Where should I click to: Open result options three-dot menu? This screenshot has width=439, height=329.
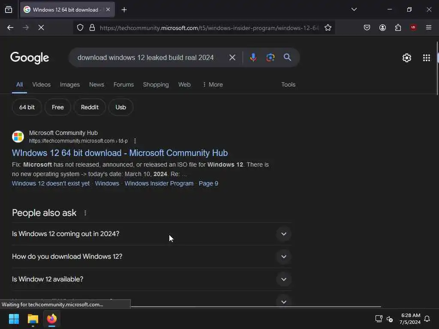[135, 141]
